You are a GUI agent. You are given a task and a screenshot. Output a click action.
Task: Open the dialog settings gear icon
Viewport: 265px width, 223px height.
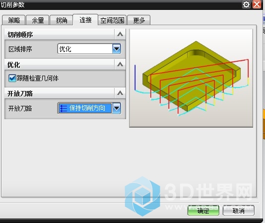[x=246, y=4]
